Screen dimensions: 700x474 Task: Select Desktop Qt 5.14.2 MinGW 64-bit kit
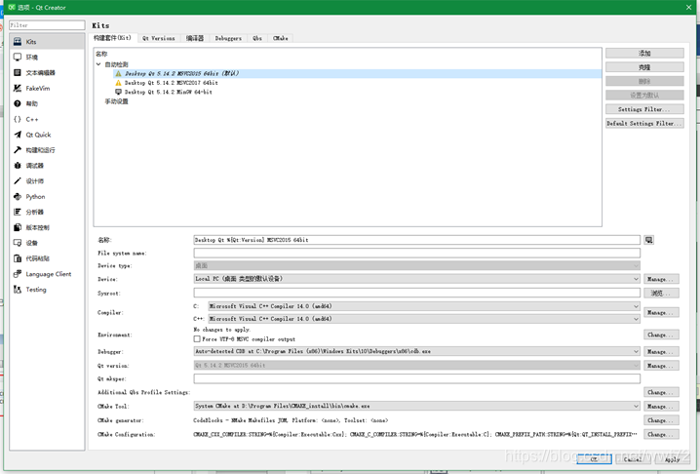169,92
